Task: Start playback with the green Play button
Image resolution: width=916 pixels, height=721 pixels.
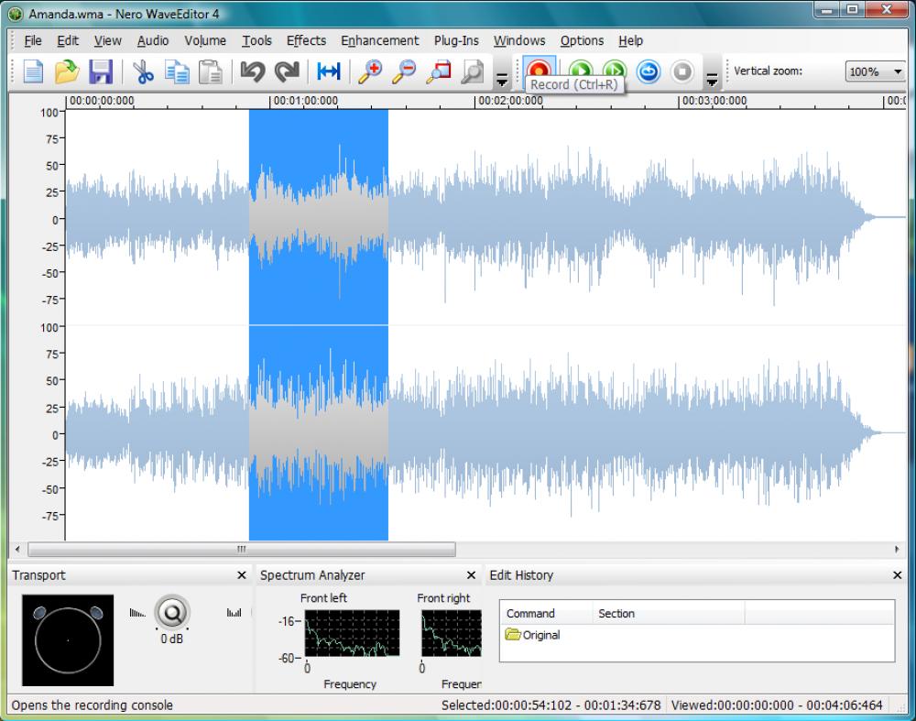Action: (580, 71)
